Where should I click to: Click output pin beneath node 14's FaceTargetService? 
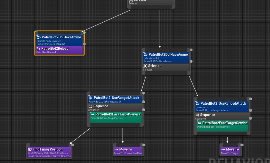[222, 134]
